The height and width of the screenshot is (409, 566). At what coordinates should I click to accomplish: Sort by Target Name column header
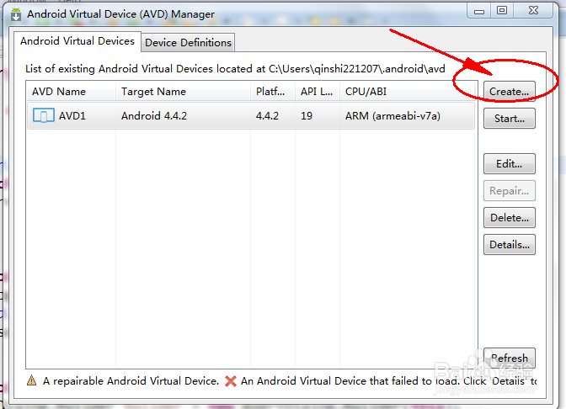pyautogui.click(x=183, y=92)
